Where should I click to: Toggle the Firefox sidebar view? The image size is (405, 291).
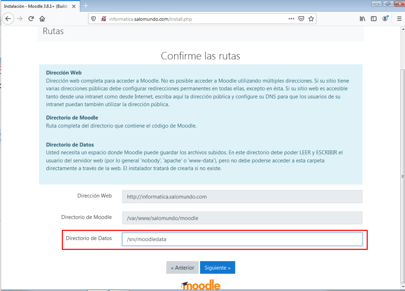tap(373, 19)
